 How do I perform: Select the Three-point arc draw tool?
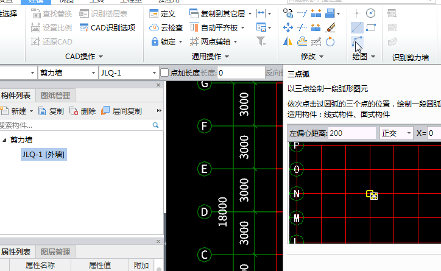357,41
